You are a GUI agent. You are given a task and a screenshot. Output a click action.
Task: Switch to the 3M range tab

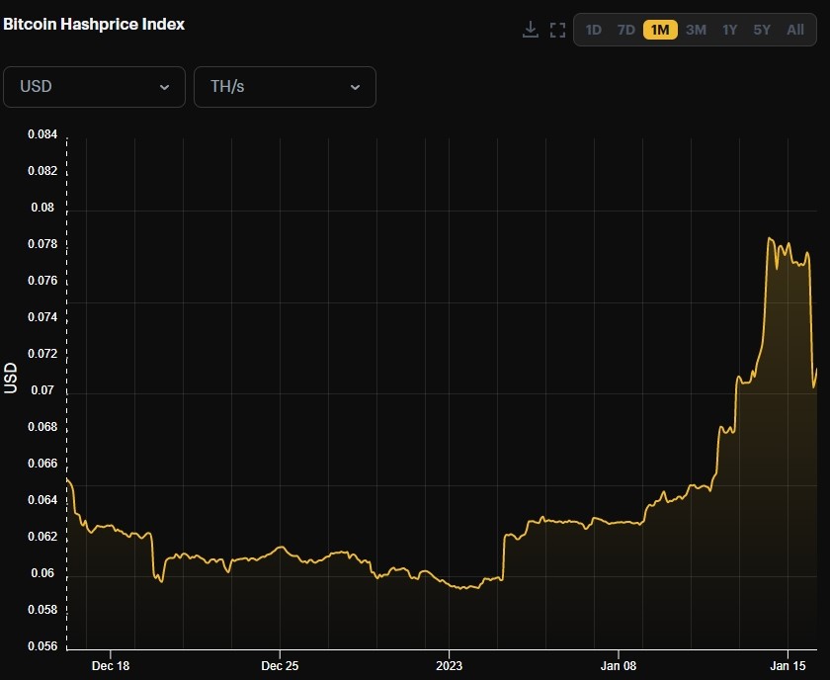[696, 30]
